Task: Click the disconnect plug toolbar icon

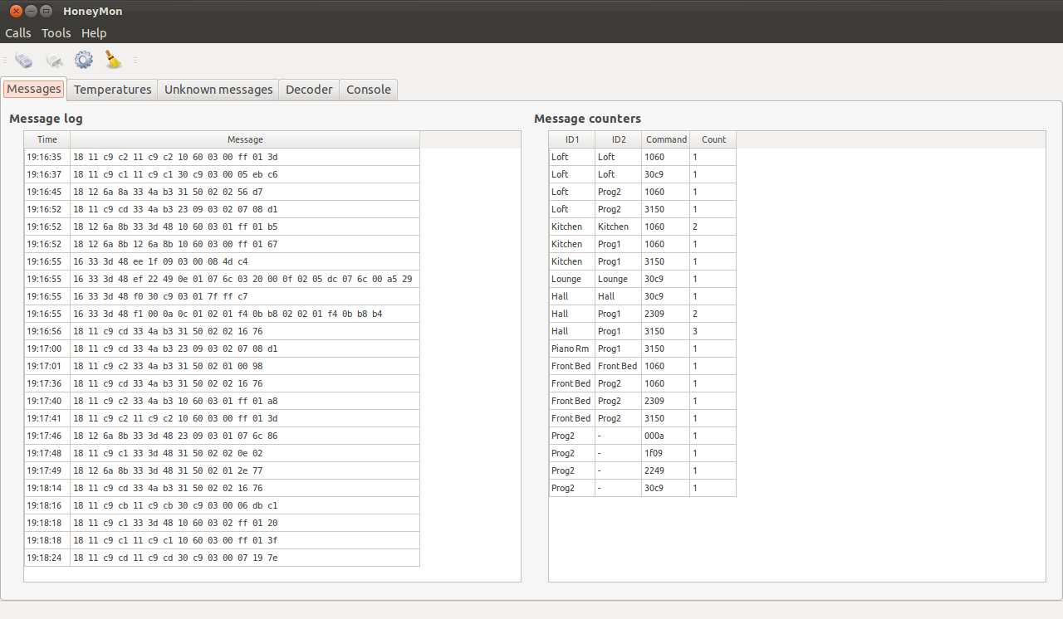Action: (54, 60)
